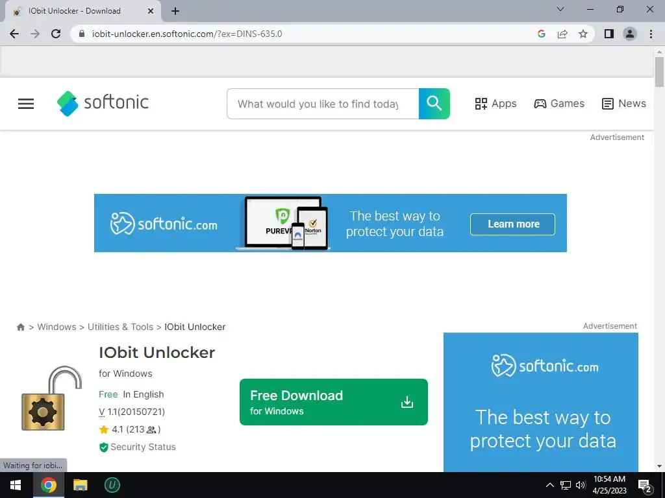Open the Windows breadcrumb link

[57, 327]
